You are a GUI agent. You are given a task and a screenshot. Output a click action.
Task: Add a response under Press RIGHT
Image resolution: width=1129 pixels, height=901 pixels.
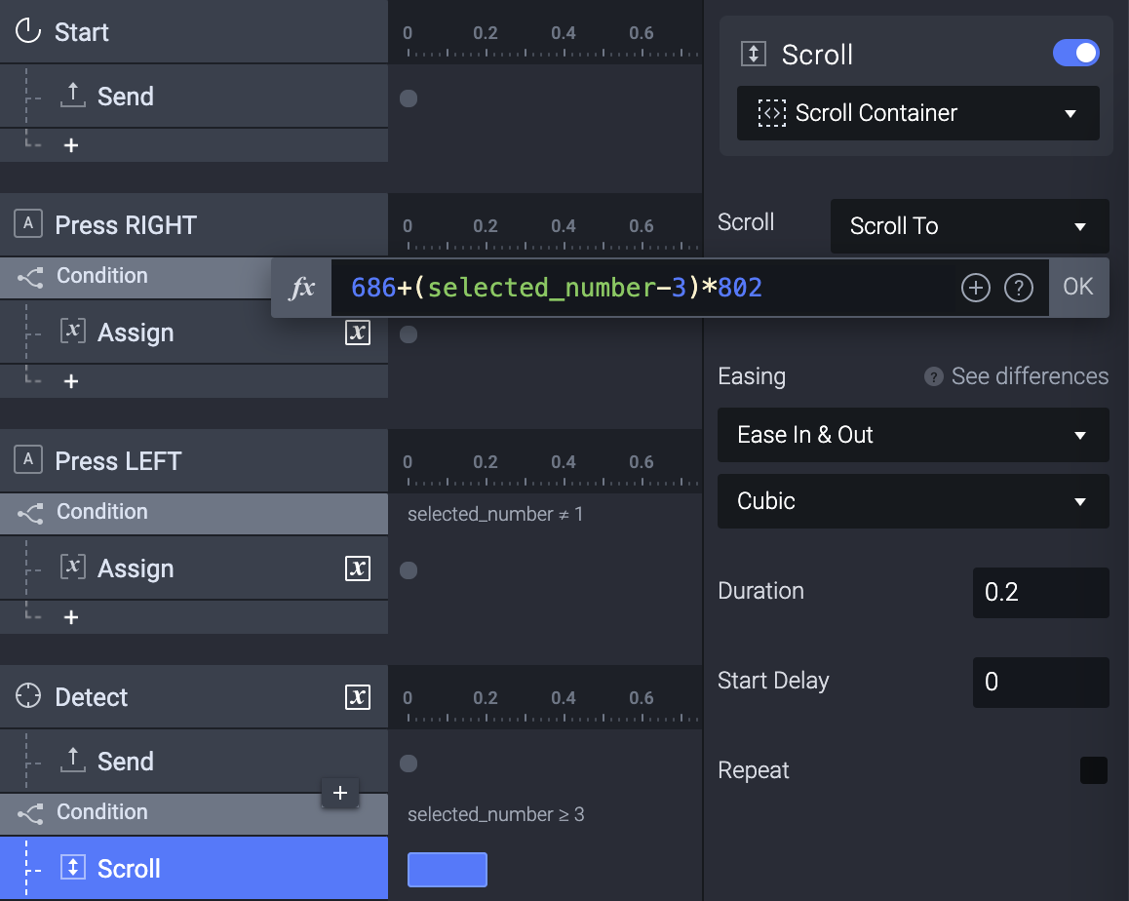pyautogui.click(x=70, y=381)
